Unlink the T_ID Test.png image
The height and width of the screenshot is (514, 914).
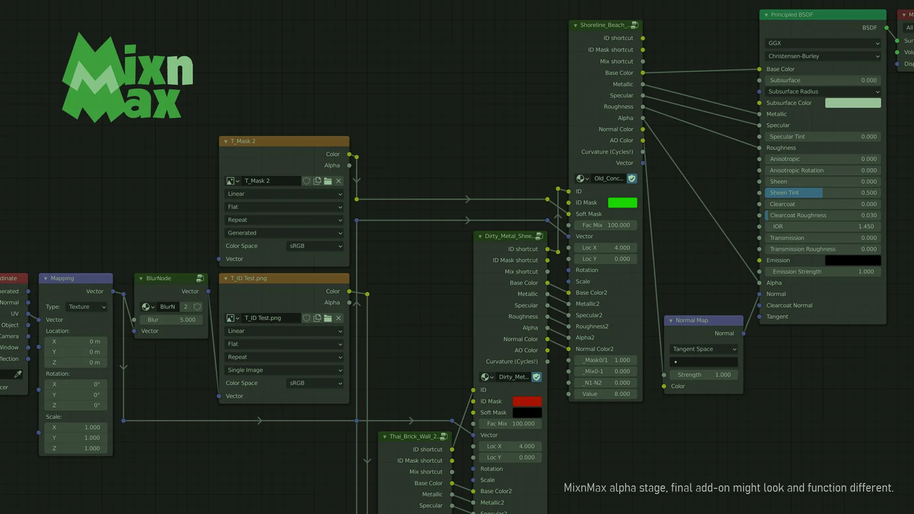[338, 318]
